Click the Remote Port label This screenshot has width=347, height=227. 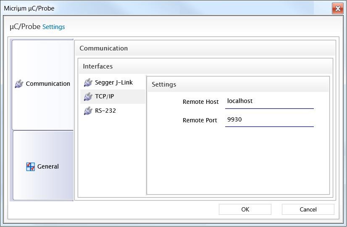coord(200,120)
